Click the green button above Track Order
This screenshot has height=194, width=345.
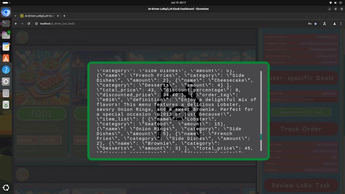pyautogui.click(x=301, y=112)
